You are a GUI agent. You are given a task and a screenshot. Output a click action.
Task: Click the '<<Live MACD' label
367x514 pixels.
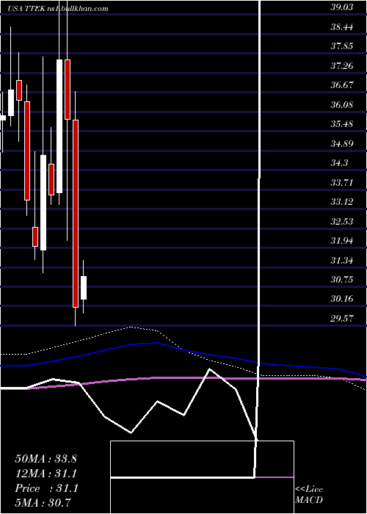pos(309,494)
